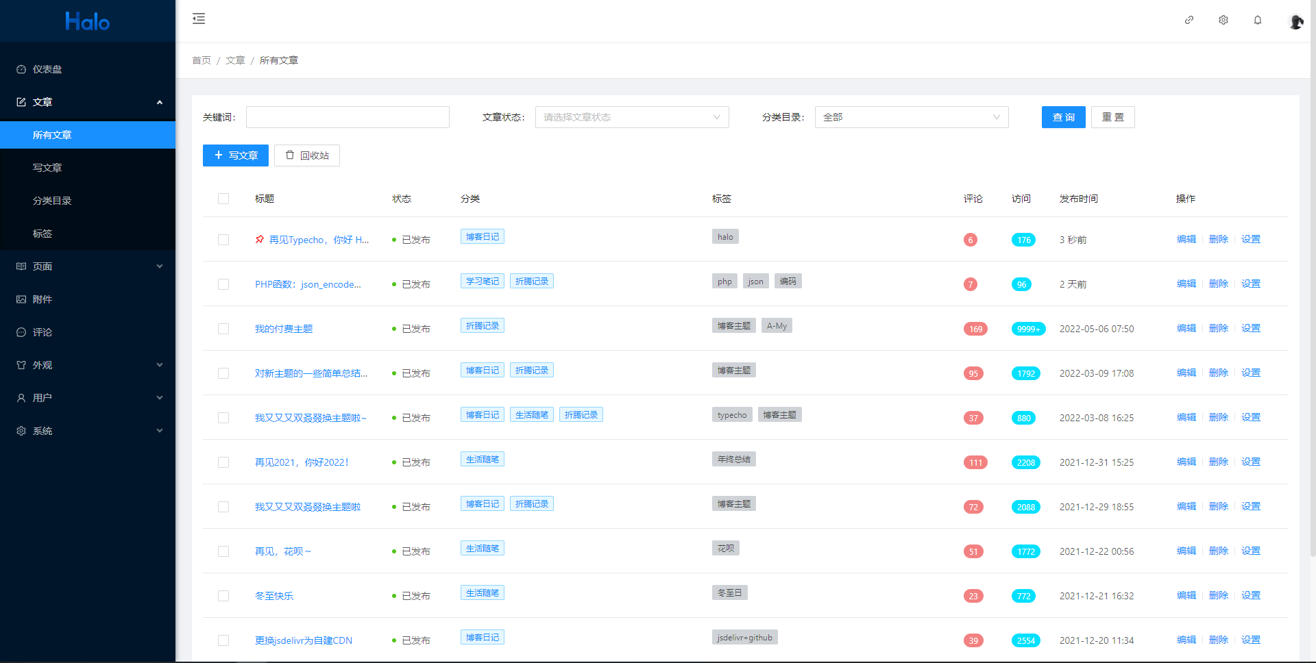Screen dimensions: 1316x663
Task: Click the 9999+ visit count badge
Action: 1027,329
